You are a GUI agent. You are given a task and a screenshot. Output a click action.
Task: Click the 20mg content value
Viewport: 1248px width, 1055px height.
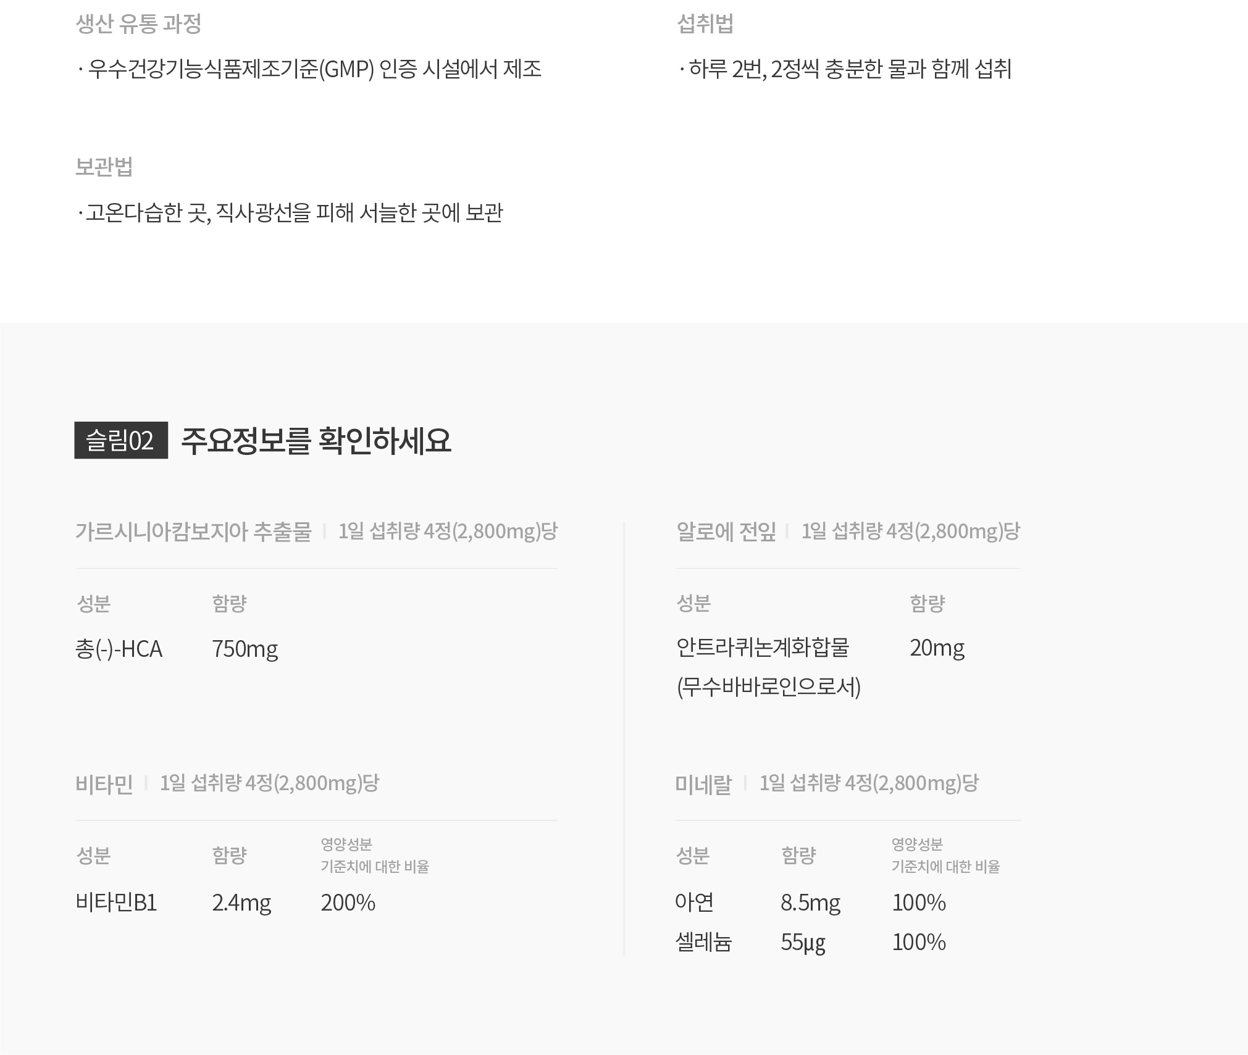937,648
